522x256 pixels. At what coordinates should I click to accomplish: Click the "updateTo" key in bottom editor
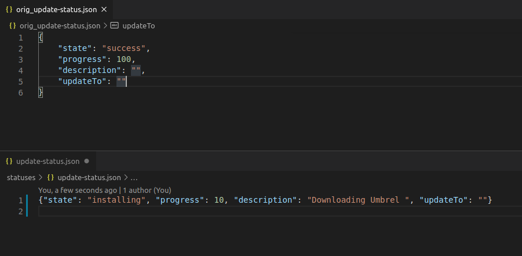click(x=444, y=200)
